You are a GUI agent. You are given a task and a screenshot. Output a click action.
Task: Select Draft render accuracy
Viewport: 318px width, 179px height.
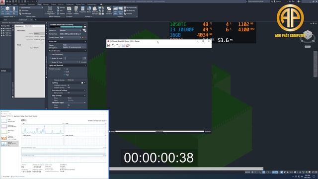coord(67,72)
